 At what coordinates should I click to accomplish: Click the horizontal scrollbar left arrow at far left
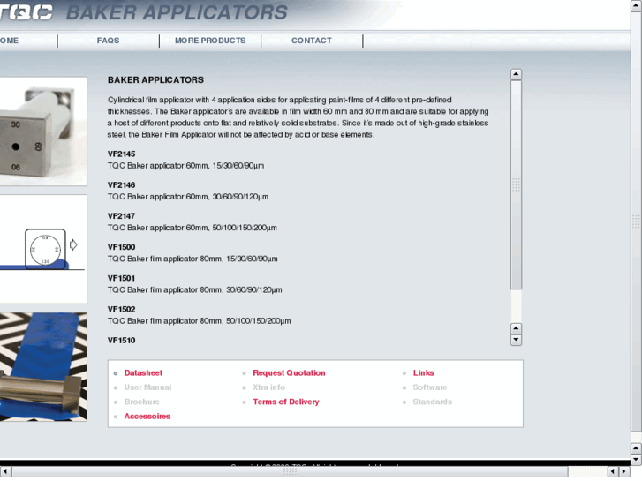[5, 471]
